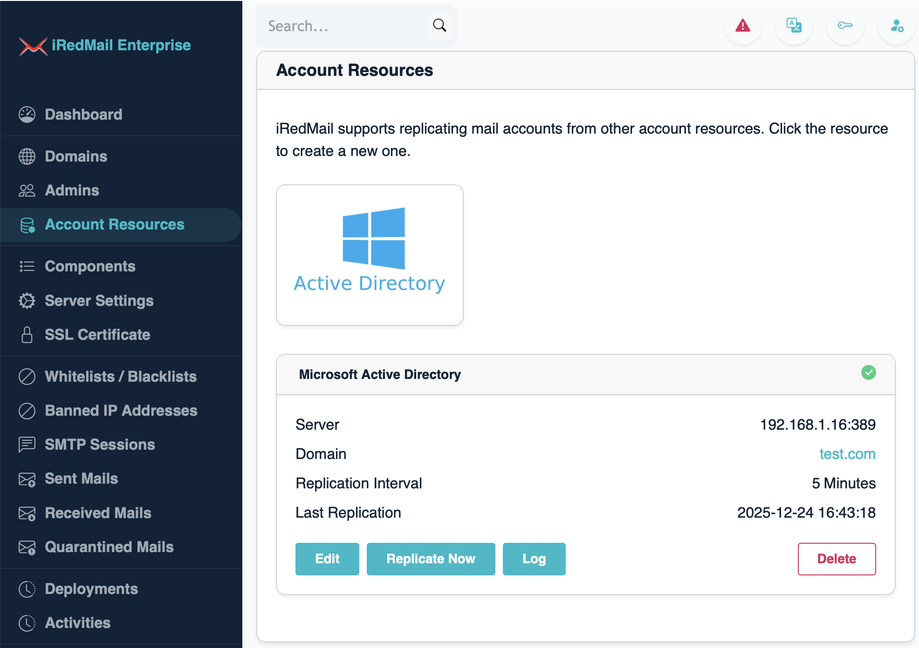
Task: Click the Replicate Now button
Action: pyautogui.click(x=431, y=559)
